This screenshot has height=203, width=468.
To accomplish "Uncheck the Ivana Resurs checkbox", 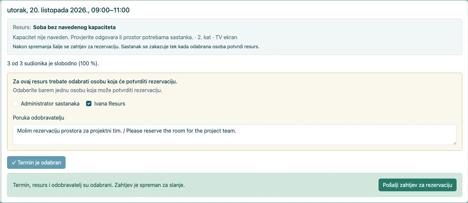I will (x=89, y=104).
